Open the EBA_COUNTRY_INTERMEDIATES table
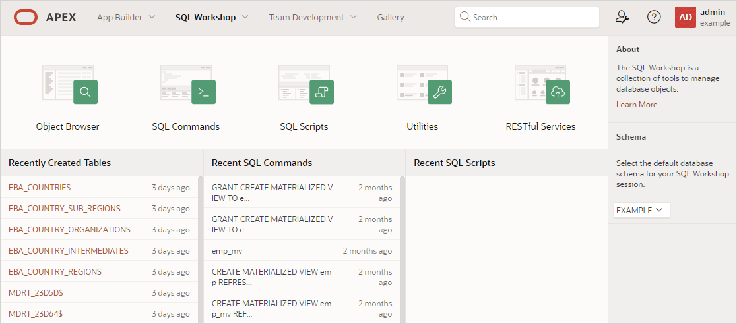This screenshot has width=737, height=324. click(68, 251)
